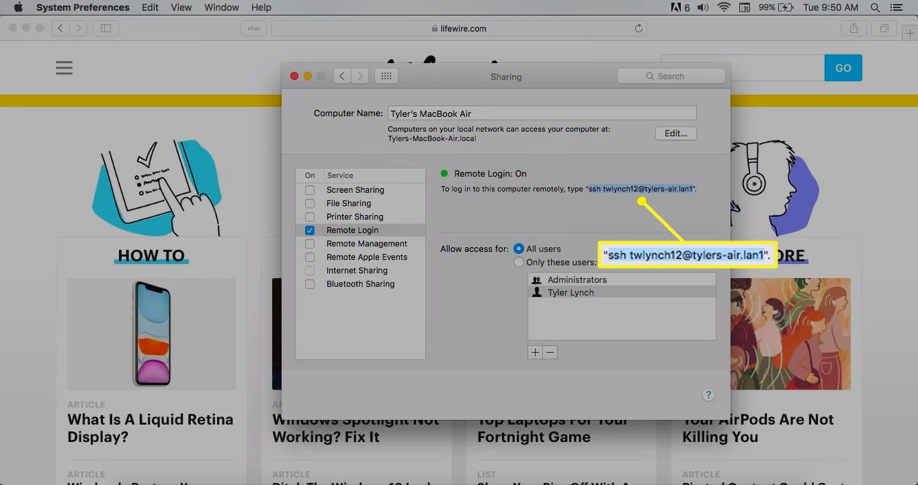Screen dimensions: 918x485
Task: Open the Edit menu
Action: 150,7
